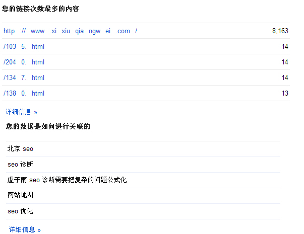Image resolution: width=304 pixels, height=234 pixels.
Task: Open 详细信息 under most-linked content section
Action: point(21,112)
